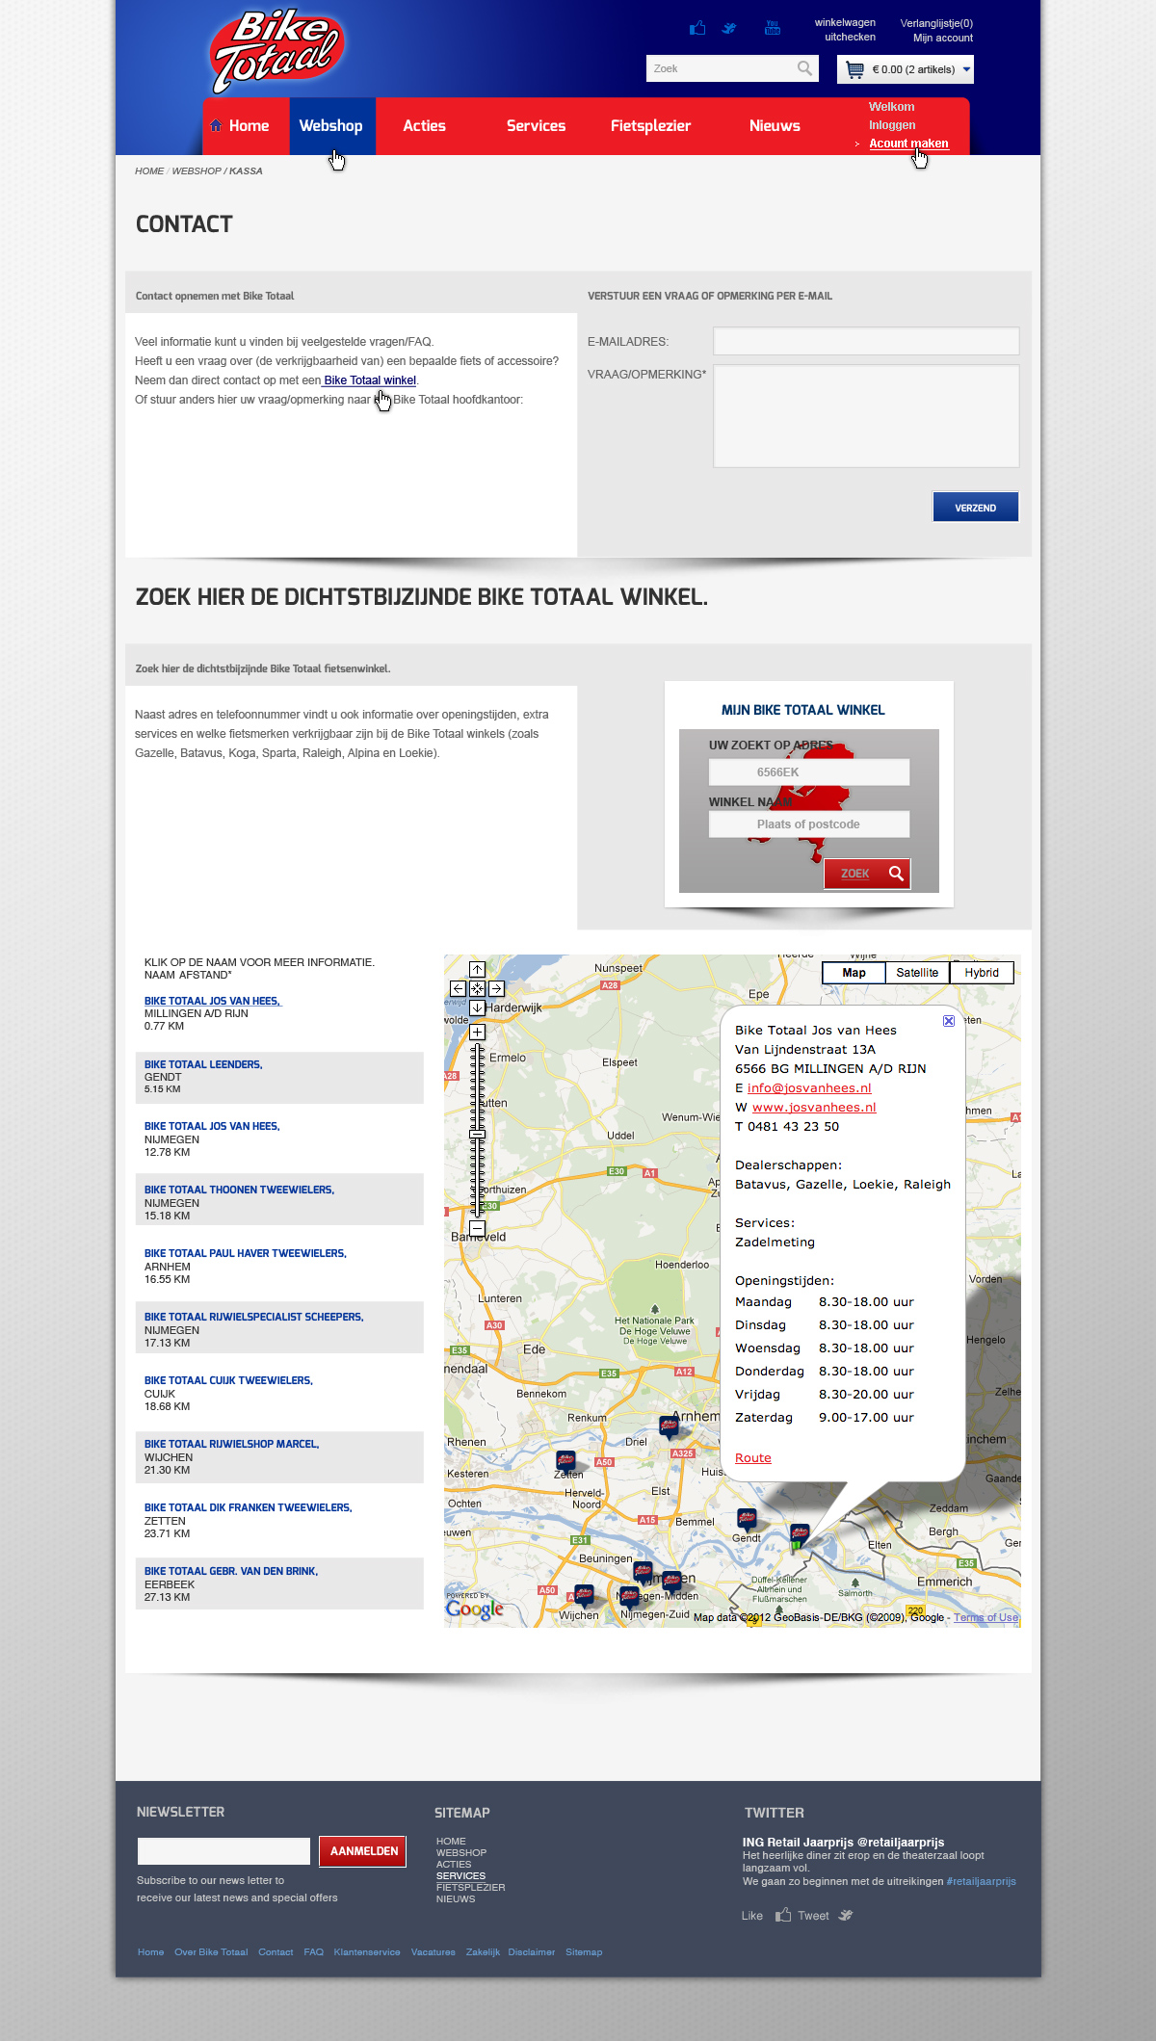
Task: Select the Map view type
Action: [854, 973]
